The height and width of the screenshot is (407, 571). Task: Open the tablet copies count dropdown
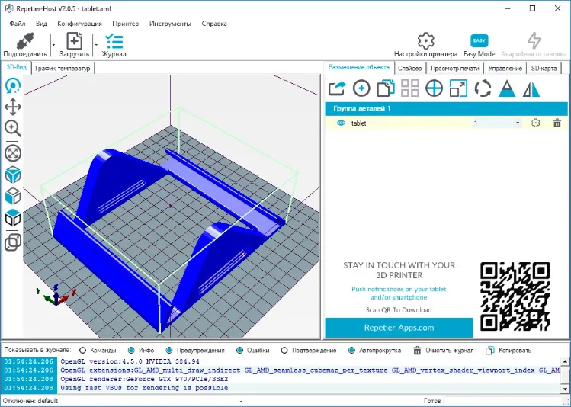518,123
